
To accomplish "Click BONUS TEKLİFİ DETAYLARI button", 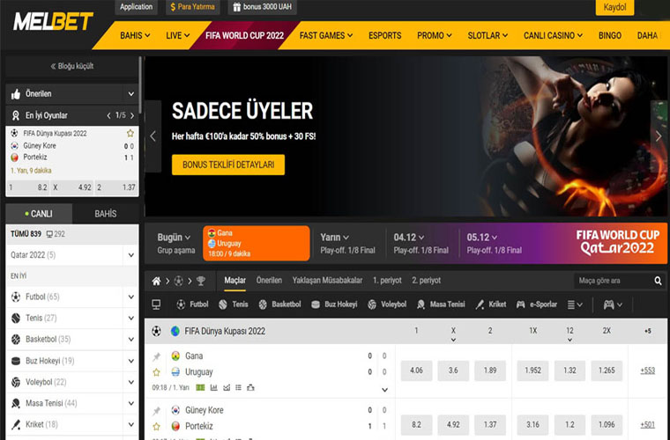I will pos(228,165).
